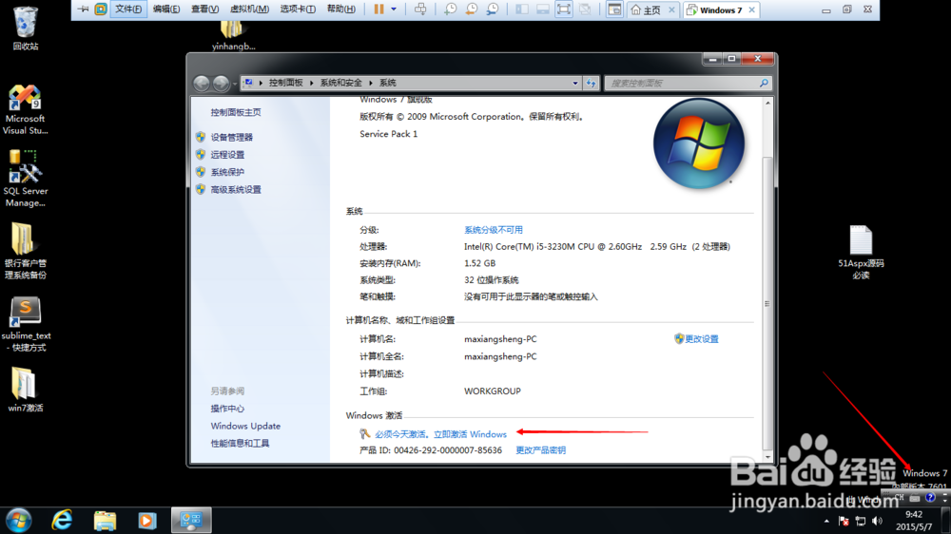Click the search magnifier icon
The width and height of the screenshot is (951, 534).
764,83
